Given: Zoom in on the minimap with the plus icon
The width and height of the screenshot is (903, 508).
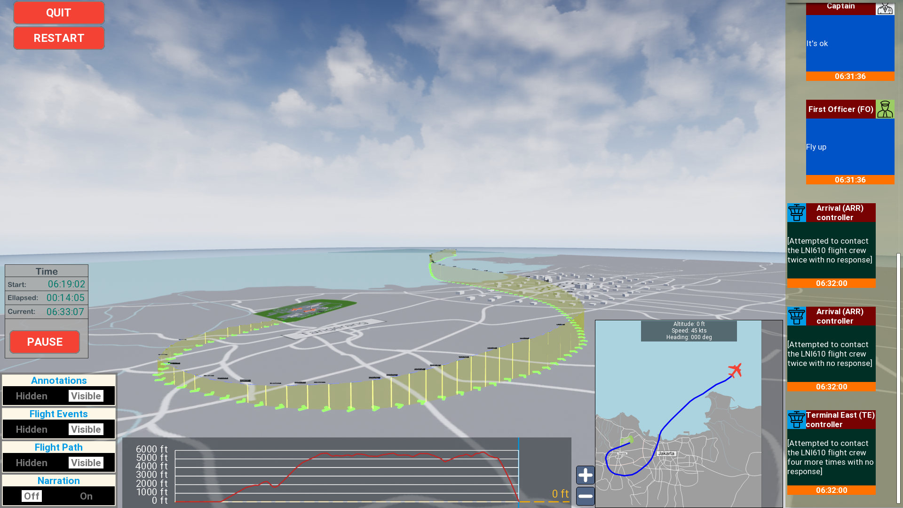Looking at the screenshot, I should pyautogui.click(x=585, y=475).
